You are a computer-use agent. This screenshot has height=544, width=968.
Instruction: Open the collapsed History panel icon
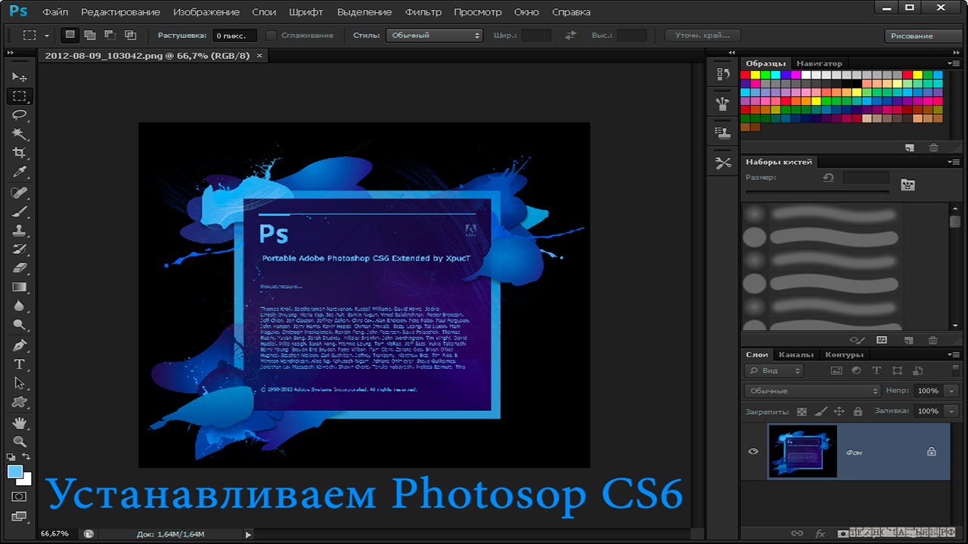tap(722, 74)
